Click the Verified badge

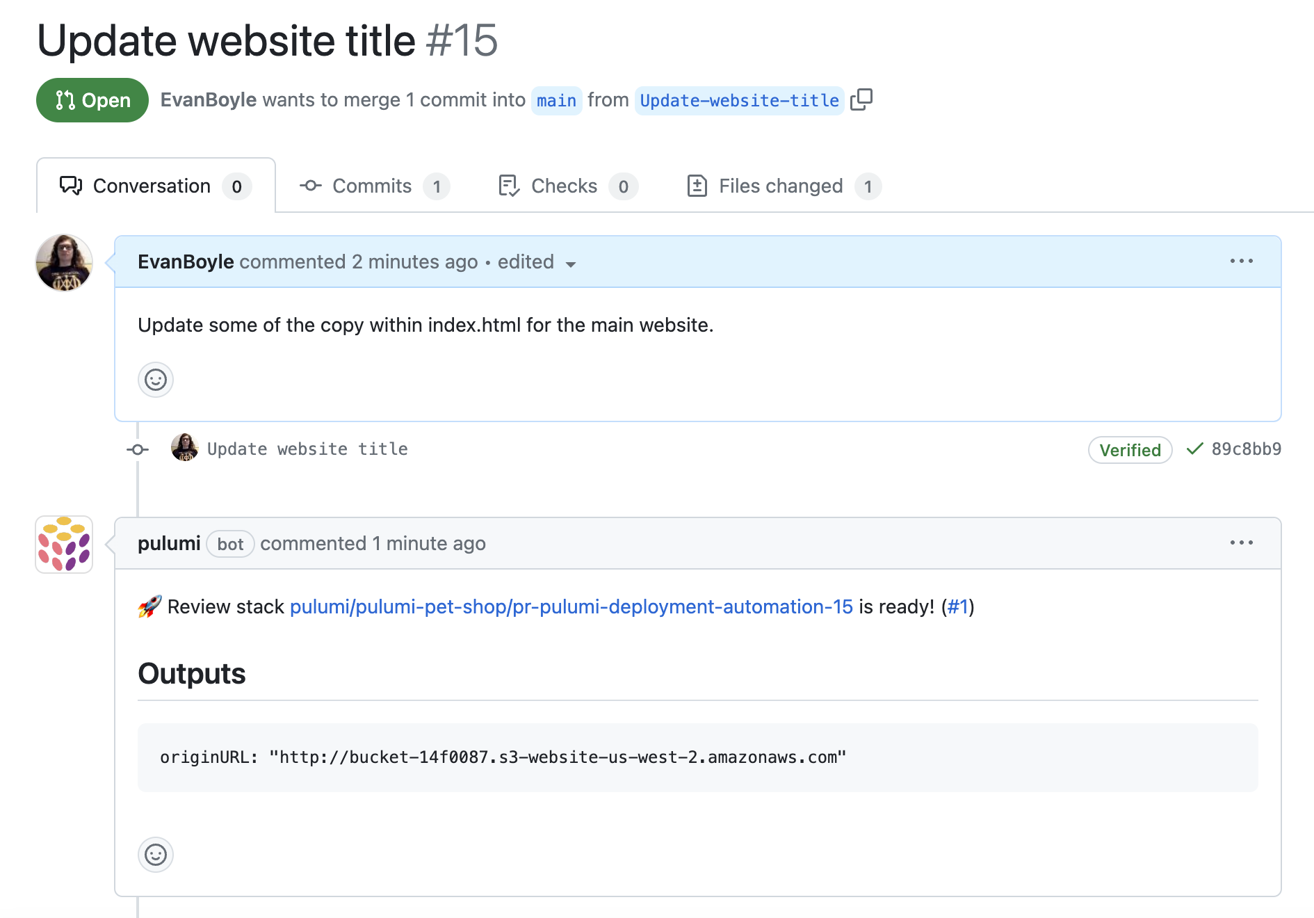point(1130,450)
